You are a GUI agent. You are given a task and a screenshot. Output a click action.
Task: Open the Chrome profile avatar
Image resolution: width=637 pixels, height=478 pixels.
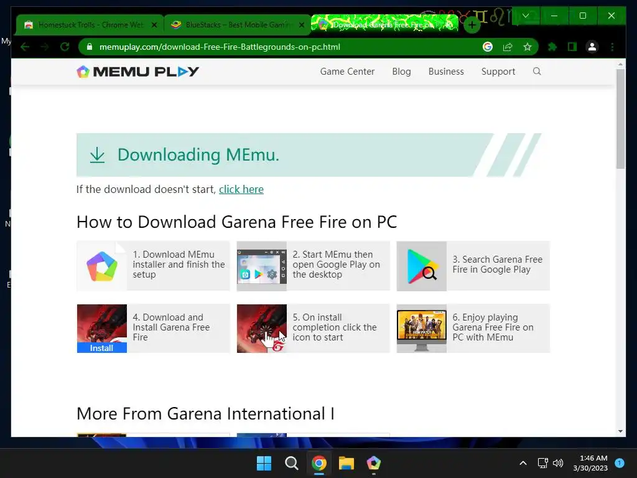point(592,47)
